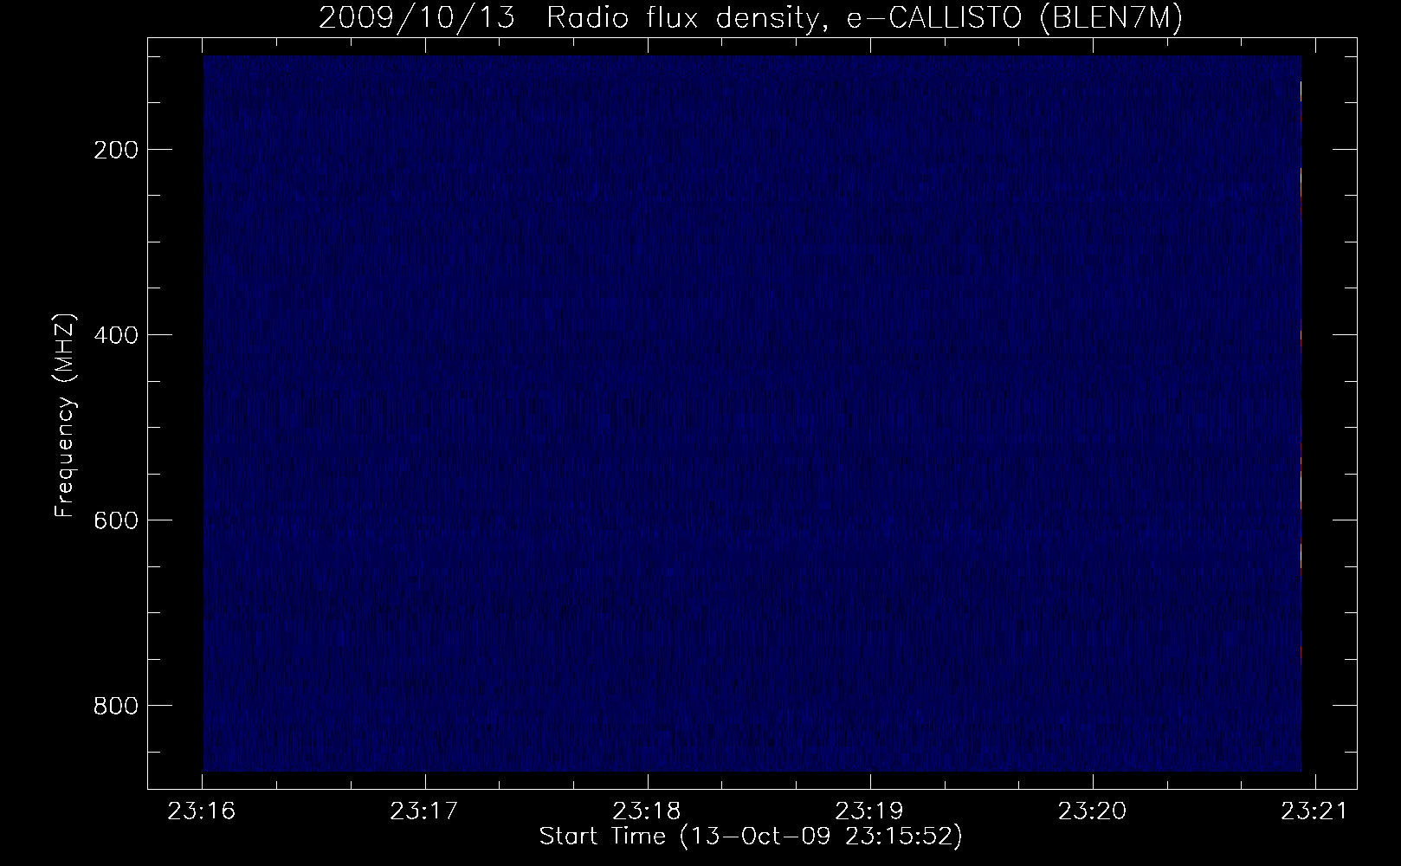Click the 'Frequency (MHZ)' axis label
1401x866 pixels.
(x=65, y=414)
